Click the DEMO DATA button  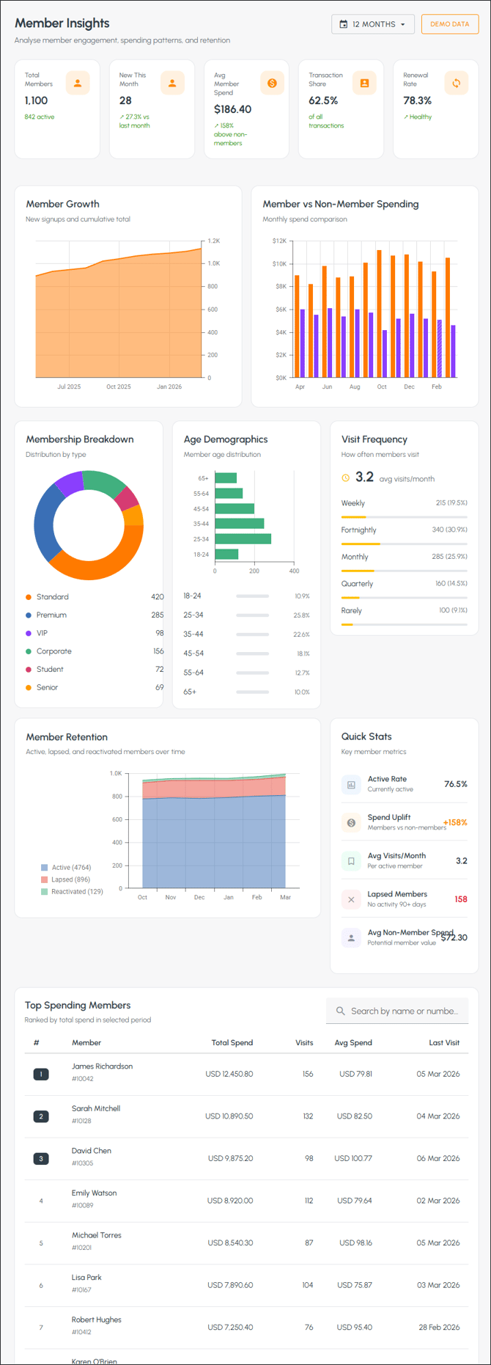449,24
